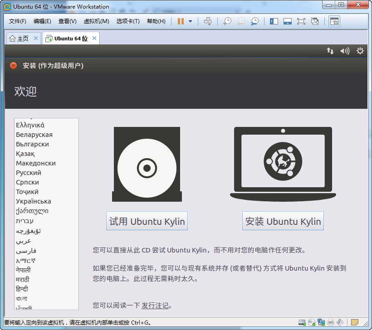
Task: Click the network adapter status icon
Action: 321,322
